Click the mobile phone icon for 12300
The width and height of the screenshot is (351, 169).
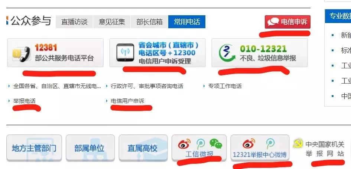pos(125,52)
